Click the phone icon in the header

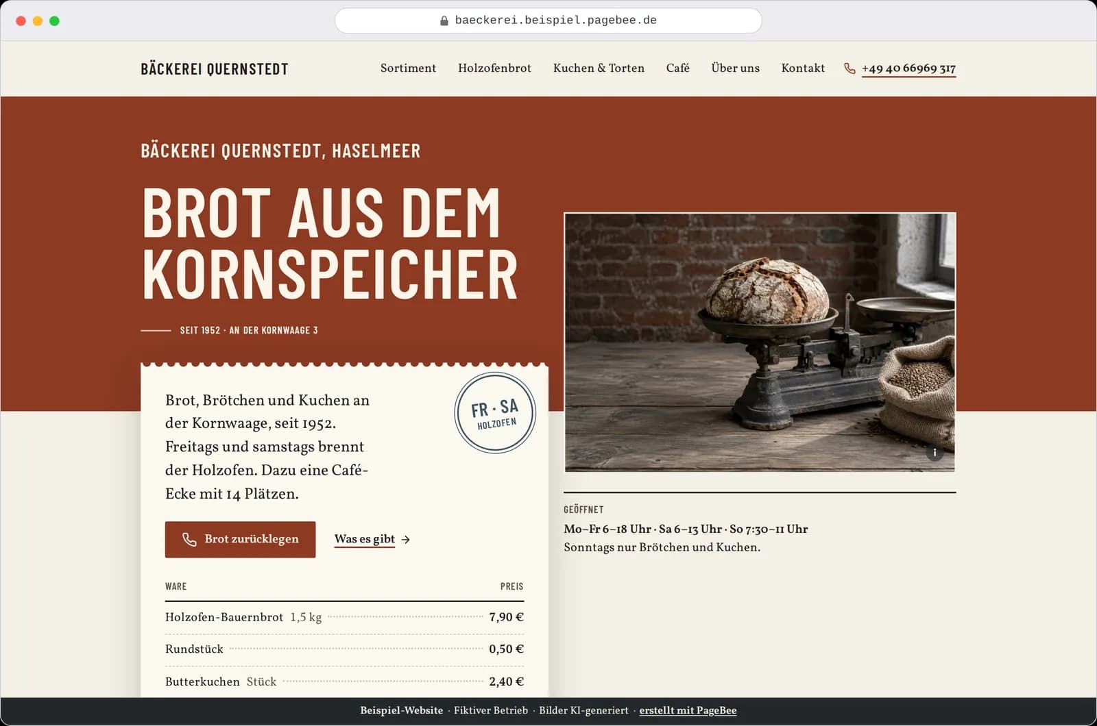tap(849, 68)
